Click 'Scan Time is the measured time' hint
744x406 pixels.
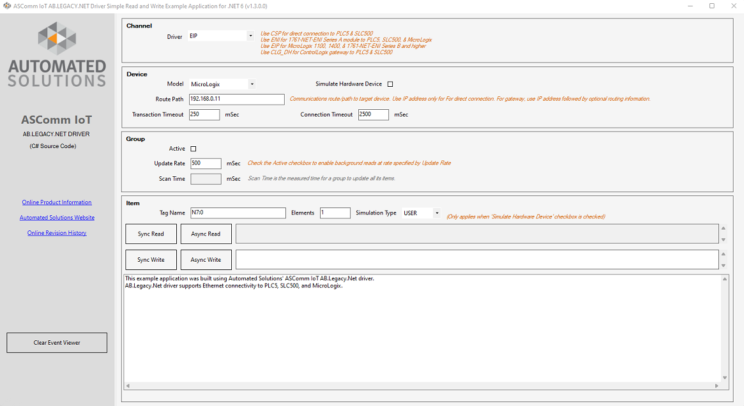(321, 179)
